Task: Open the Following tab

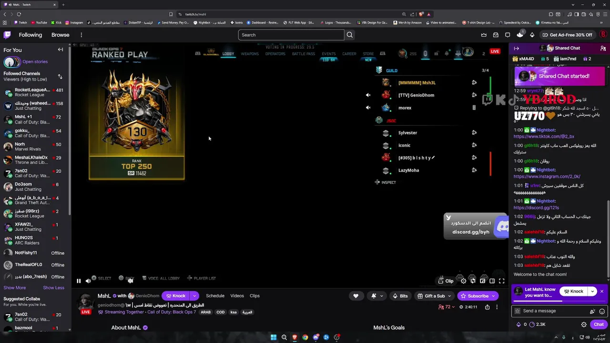Action: tap(30, 35)
